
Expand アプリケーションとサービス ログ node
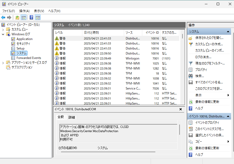pyautogui.click(x=3, y=63)
